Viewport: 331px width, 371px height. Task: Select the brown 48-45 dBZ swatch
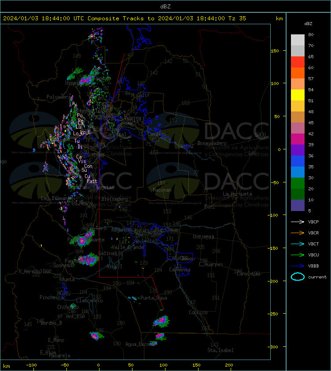coord(298,117)
